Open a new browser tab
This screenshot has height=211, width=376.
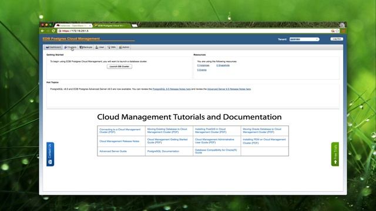pyautogui.click(x=135, y=25)
